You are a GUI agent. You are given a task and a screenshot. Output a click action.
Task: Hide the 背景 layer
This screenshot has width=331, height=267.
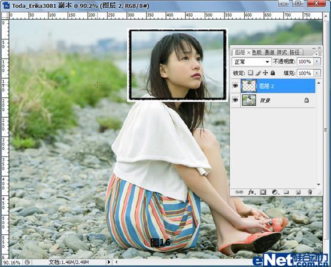(x=235, y=100)
